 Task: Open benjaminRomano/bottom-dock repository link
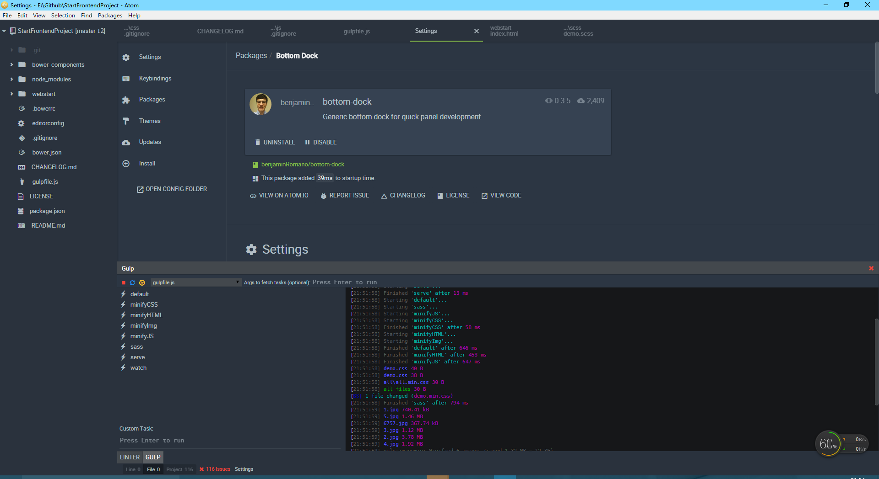click(303, 164)
